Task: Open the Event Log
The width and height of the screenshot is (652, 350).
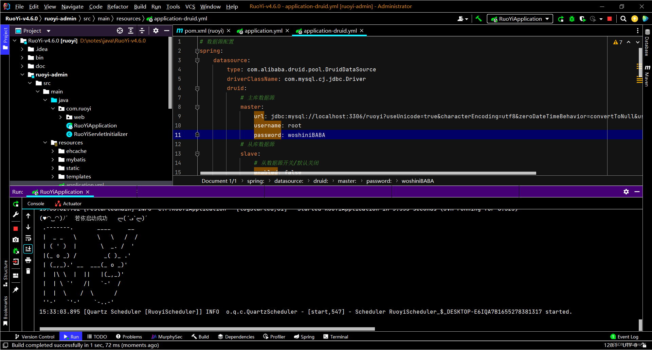Action: pos(624,337)
